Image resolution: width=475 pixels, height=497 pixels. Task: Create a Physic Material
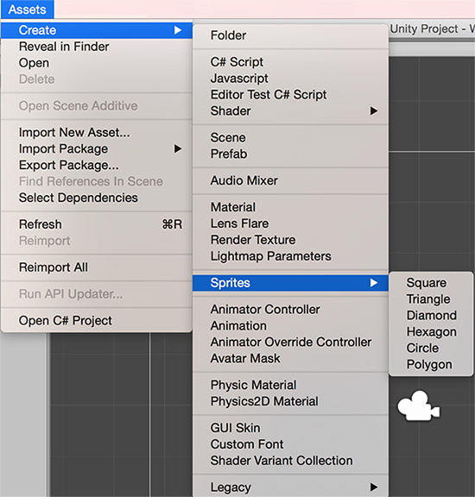point(290,385)
